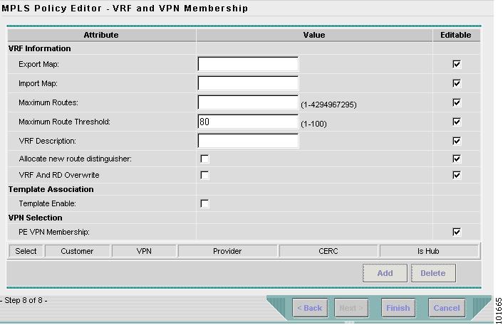Enable VRF And RD Overwrite value checkbox
Screen dimensions: 503x325
point(204,175)
